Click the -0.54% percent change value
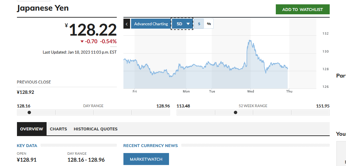The height and width of the screenshot is (166, 346). 108,42
